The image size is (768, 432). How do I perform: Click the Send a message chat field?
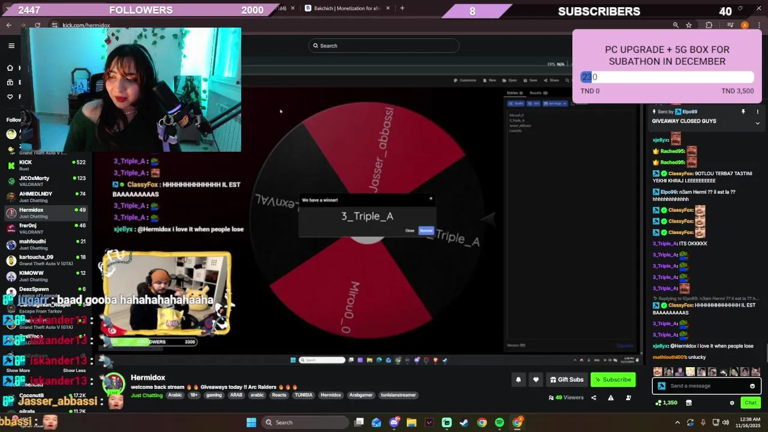(707, 386)
